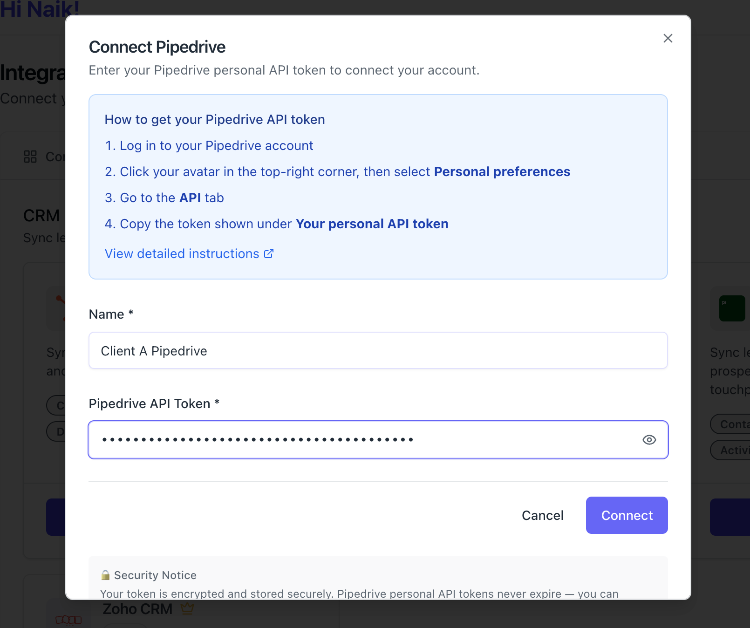The image size is (750, 628).
Task: Click the grid icon behind the dialog
Action: click(x=30, y=157)
